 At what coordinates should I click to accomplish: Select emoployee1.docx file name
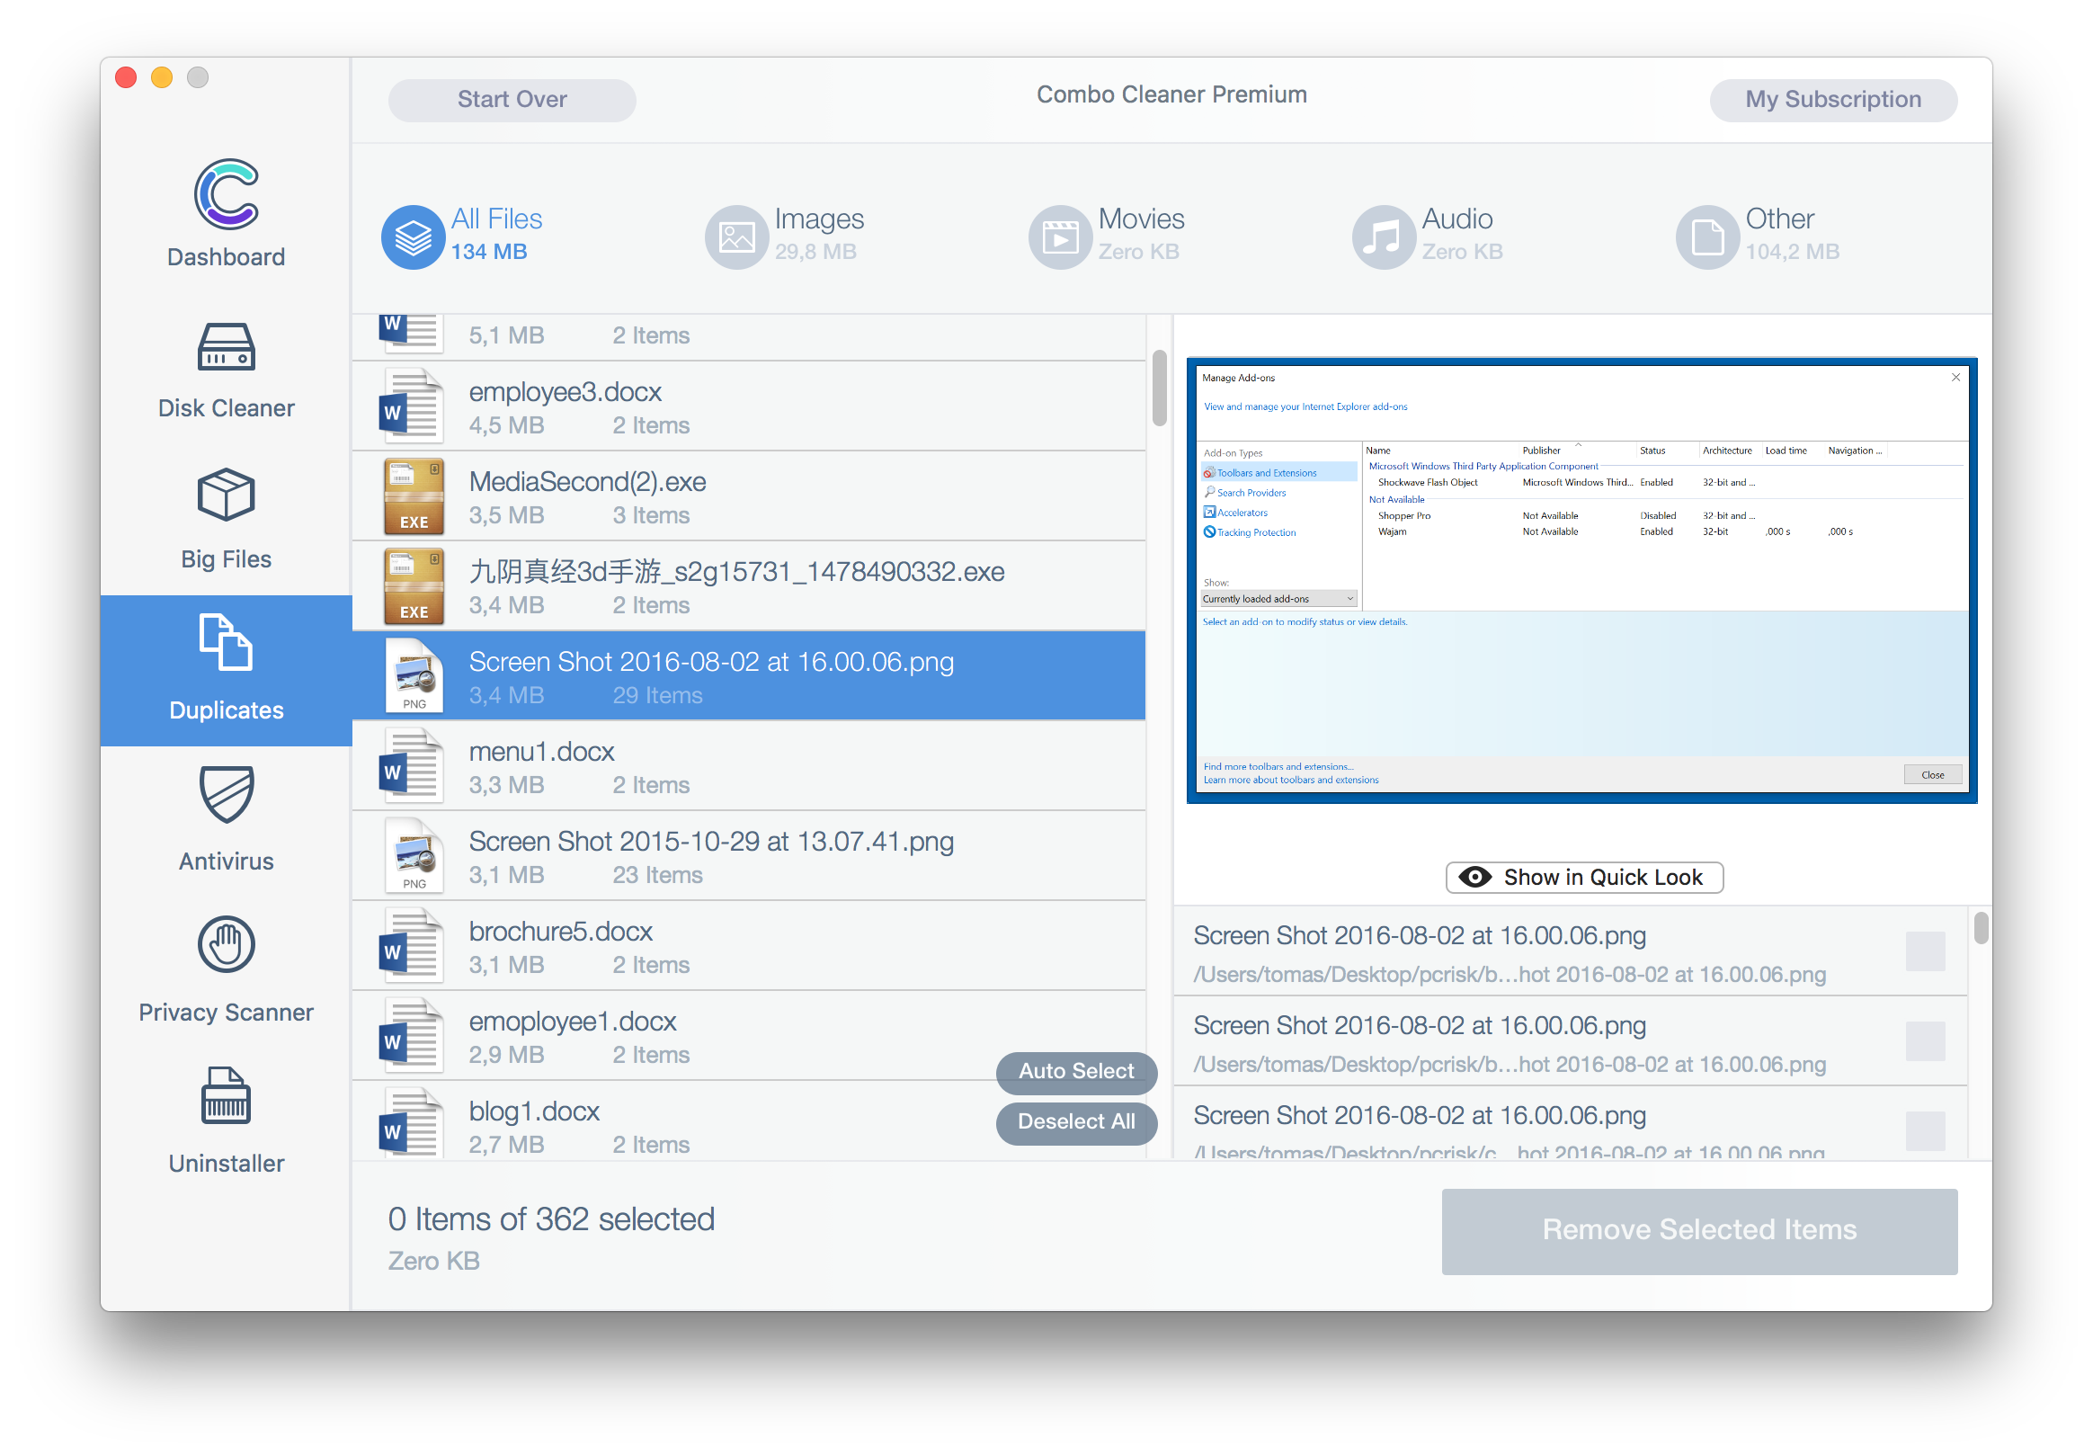[x=572, y=1021]
